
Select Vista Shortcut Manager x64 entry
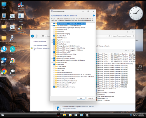tap(105, 97)
